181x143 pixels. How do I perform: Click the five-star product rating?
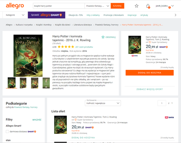click(x=66, y=47)
